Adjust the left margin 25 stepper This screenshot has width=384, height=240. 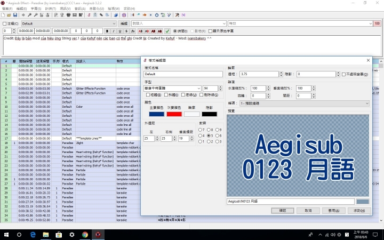[x=157, y=139]
